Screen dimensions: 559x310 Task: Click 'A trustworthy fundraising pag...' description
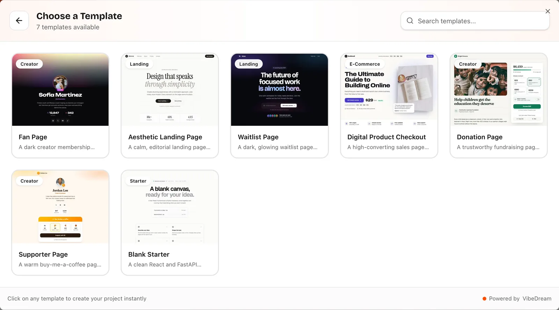pos(498,147)
